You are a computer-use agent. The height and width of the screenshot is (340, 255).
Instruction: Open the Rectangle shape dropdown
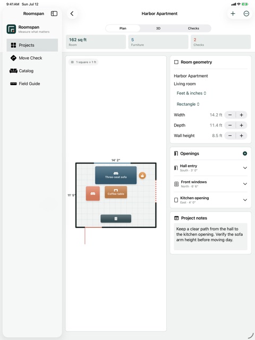(x=188, y=104)
